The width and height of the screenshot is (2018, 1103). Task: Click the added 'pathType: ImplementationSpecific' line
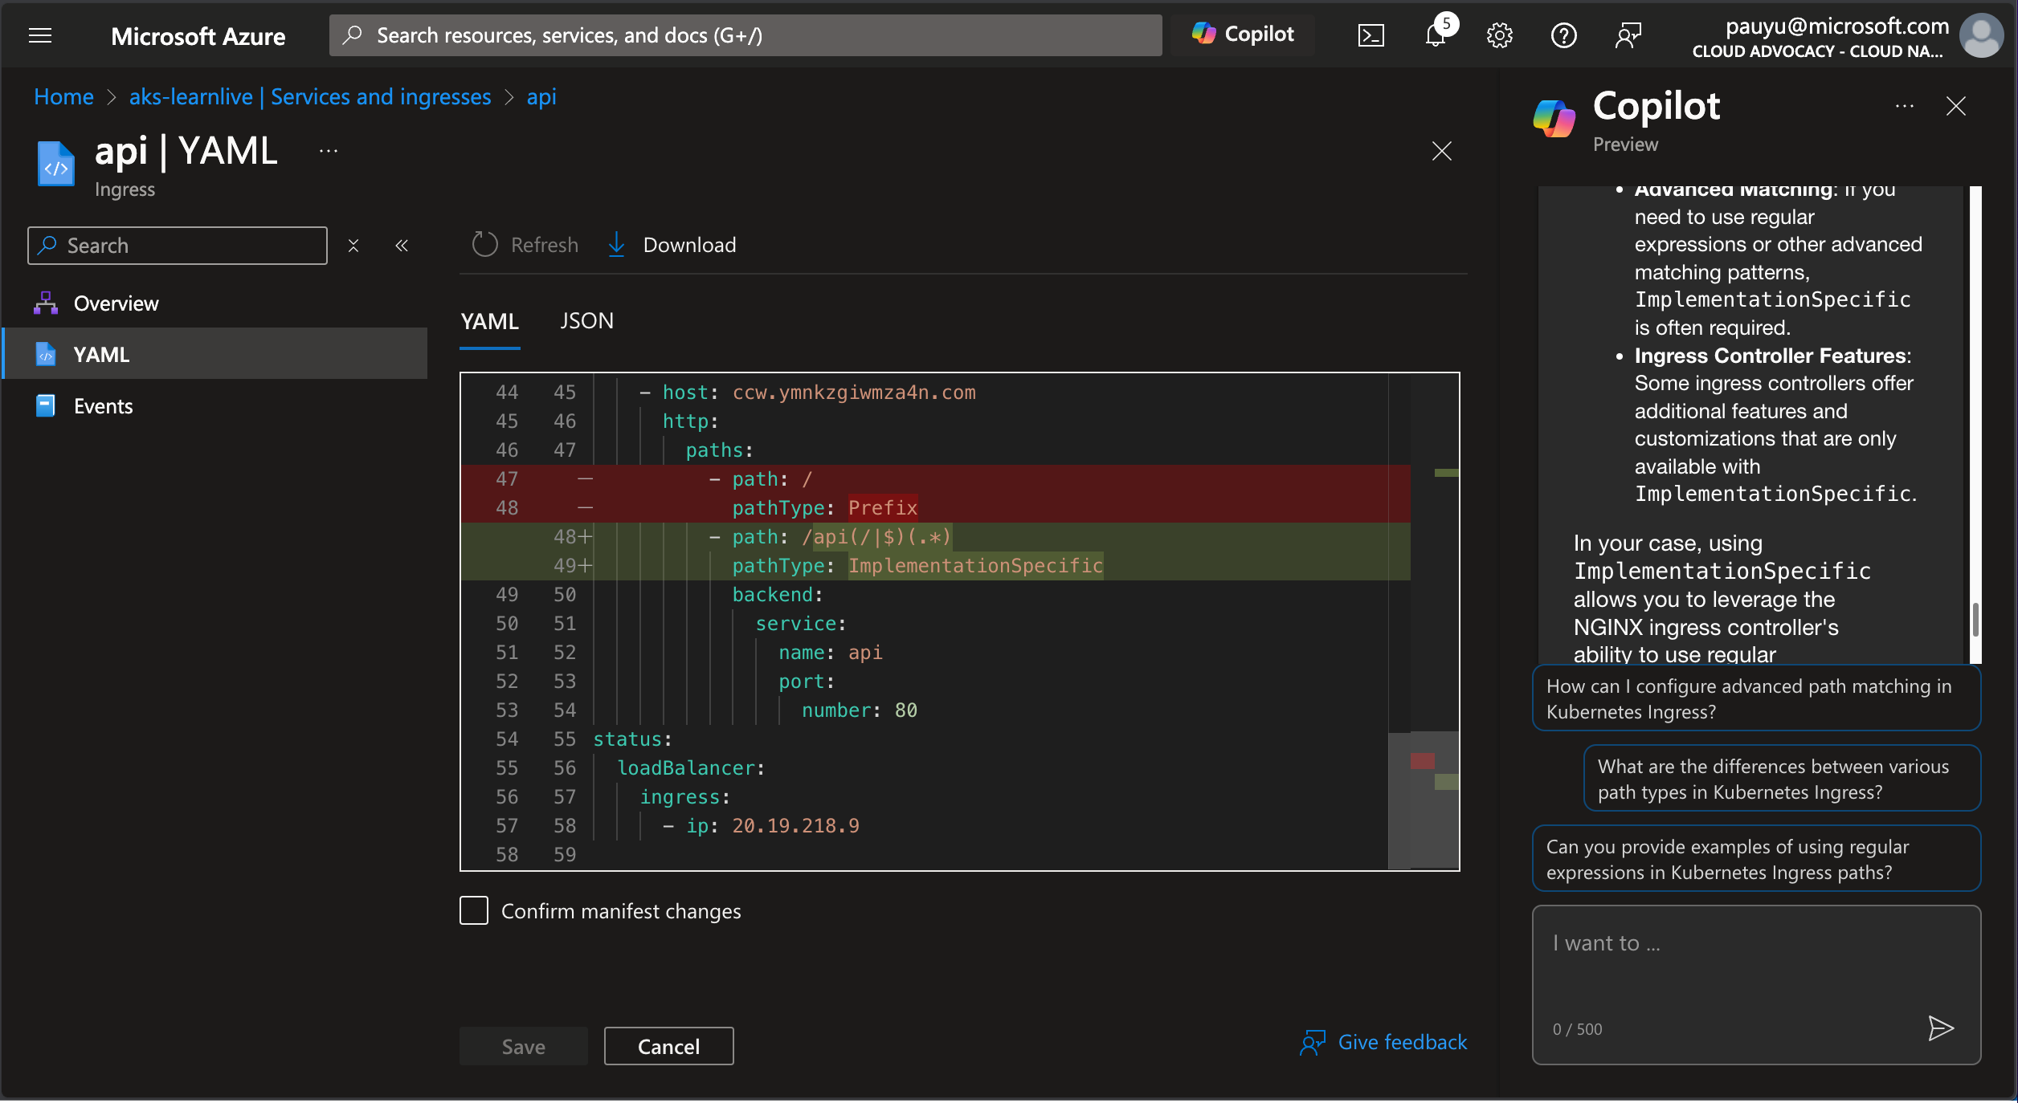[935, 566]
